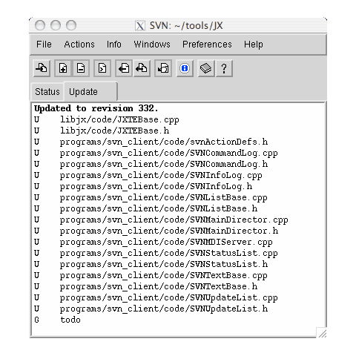Switch to the Status tab
Screen dimensions: 356x356
click(47, 92)
